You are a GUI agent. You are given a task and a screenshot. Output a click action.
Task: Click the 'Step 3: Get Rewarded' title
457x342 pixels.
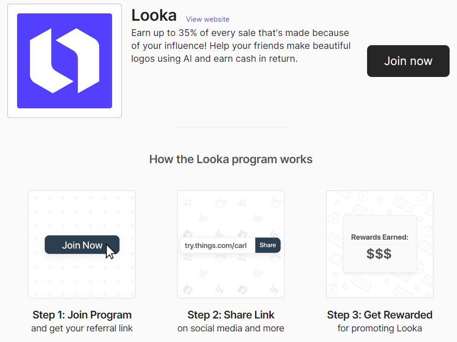[x=380, y=315]
